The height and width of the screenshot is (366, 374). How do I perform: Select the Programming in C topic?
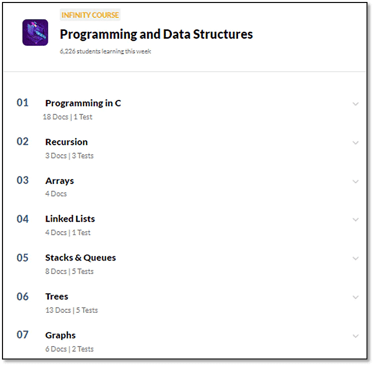pos(83,103)
